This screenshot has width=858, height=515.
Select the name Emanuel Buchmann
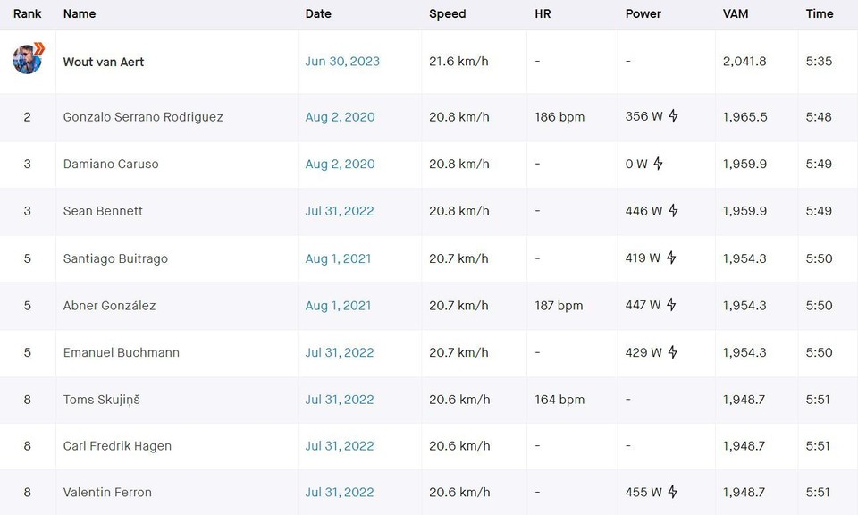tap(121, 352)
